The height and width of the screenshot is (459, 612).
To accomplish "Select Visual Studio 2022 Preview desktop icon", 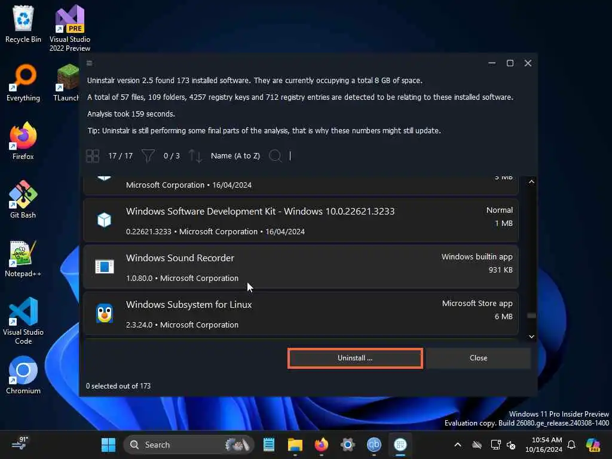I will tap(70, 28).
